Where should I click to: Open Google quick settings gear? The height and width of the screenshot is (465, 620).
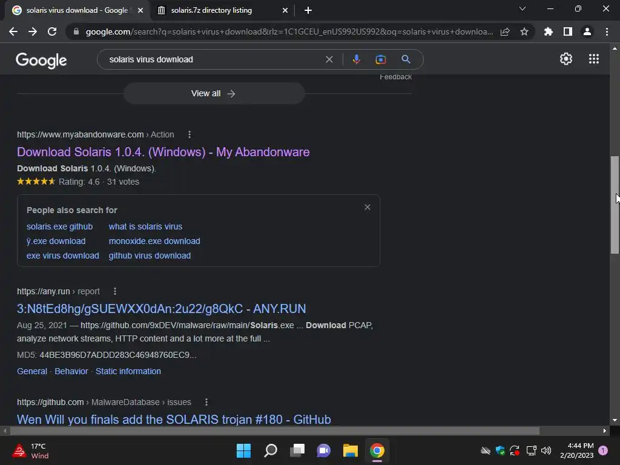(x=566, y=59)
